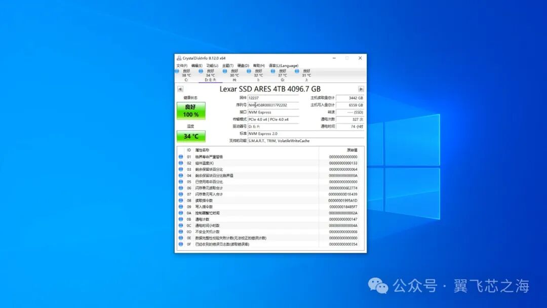
Task: Click status orb for attribute ID 08
Action: coord(181,201)
